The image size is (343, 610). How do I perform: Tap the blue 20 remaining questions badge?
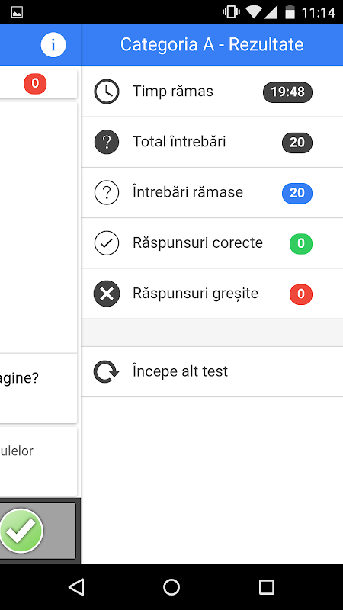click(x=297, y=194)
